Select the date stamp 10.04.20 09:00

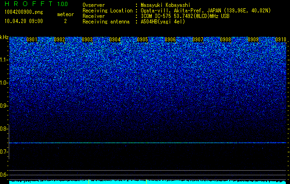click(x=24, y=21)
